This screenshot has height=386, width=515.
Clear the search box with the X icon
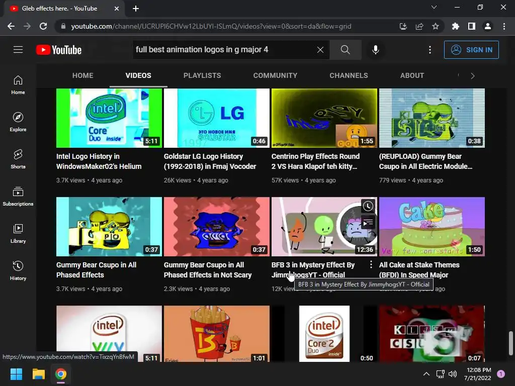(320, 50)
